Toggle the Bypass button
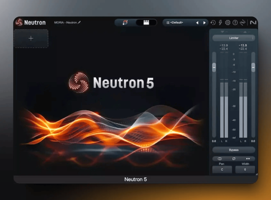The height and width of the screenshot is (200, 271). (234, 150)
